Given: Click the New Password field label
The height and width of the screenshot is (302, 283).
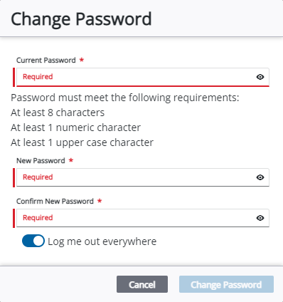Looking at the screenshot, I should click(x=41, y=161).
